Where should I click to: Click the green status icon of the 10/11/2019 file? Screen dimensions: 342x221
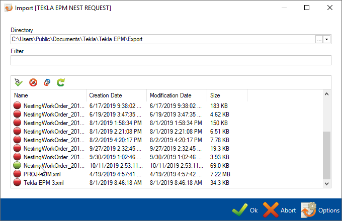tap(17, 165)
